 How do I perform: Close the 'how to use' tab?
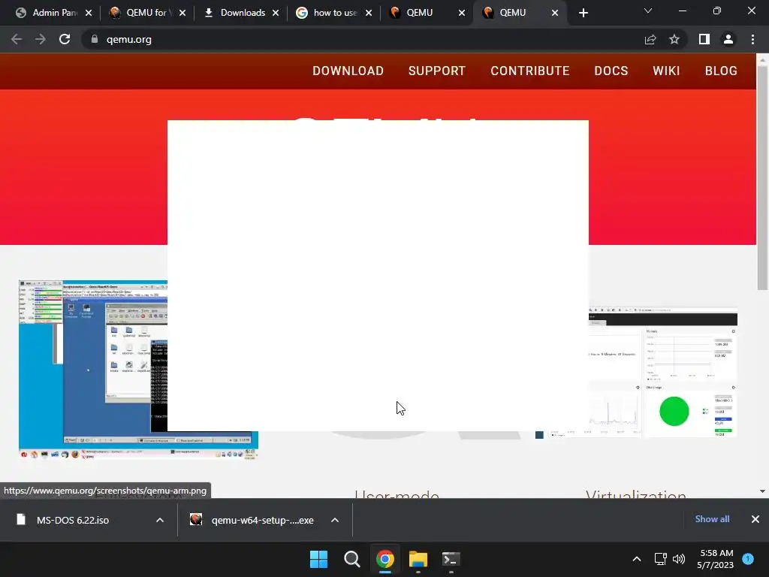[369, 14]
